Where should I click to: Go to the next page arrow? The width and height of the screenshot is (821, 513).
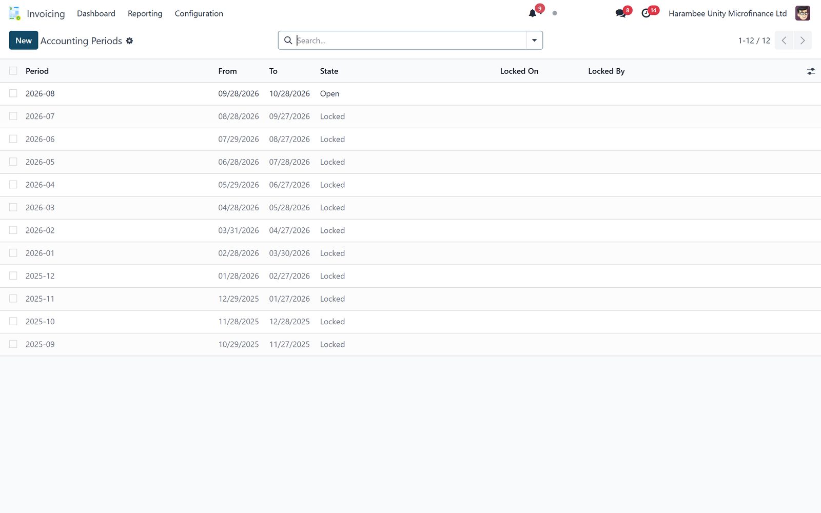(803, 41)
